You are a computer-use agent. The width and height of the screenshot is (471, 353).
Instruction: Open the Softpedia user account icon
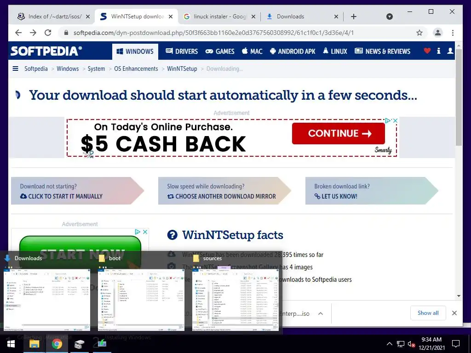(450, 51)
